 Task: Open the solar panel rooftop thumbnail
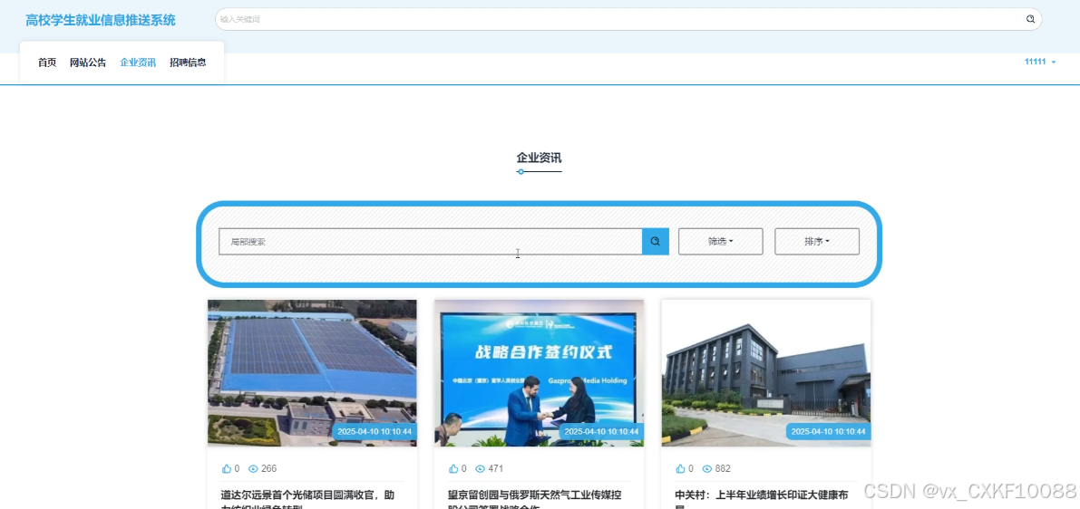pos(312,373)
